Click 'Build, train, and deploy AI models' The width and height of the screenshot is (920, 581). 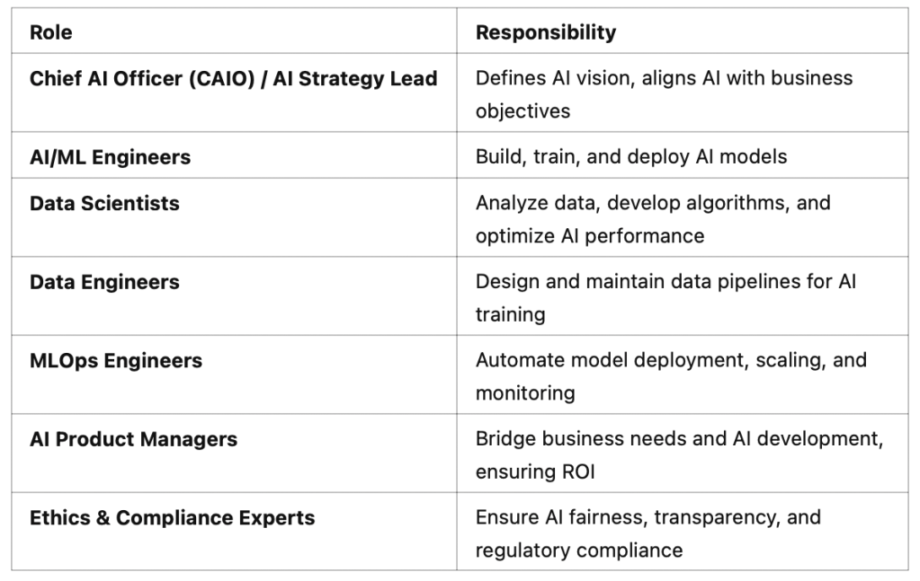tap(630, 157)
